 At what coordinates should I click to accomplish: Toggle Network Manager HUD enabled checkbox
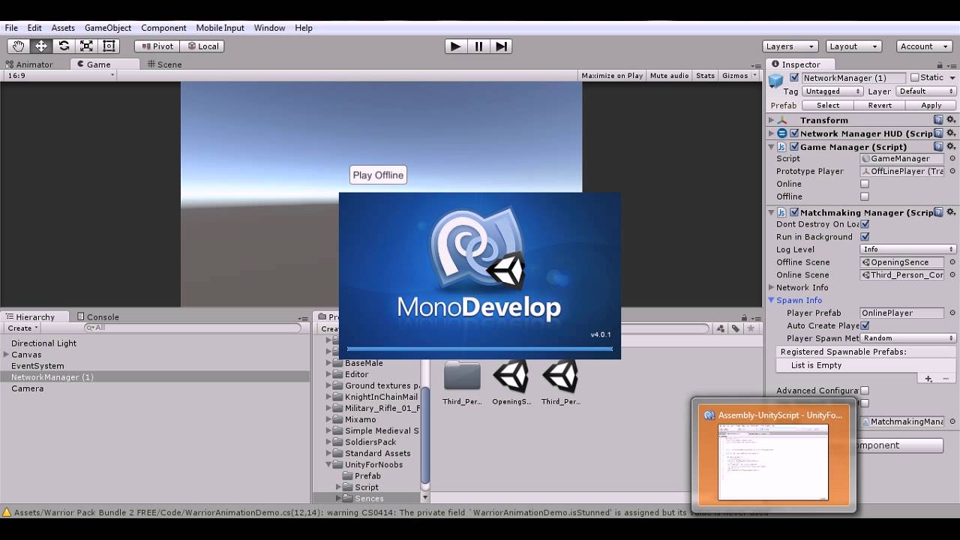point(794,133)
